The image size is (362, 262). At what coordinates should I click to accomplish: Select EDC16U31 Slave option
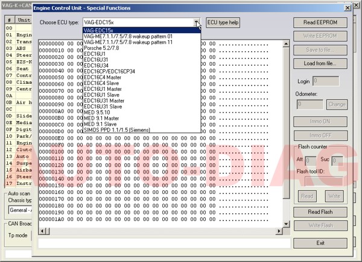(142, 107)
